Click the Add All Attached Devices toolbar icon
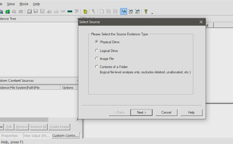233x144 pixels. pyautogui.click(x=7, y=11)
